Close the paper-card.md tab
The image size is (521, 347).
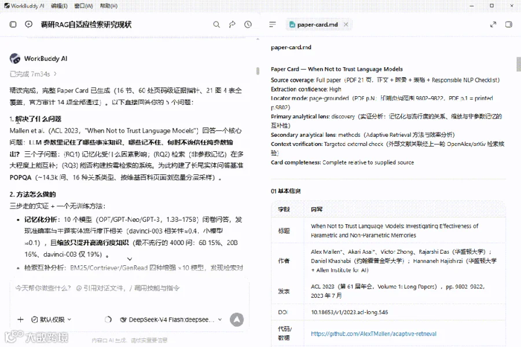(x=346, y=24)
